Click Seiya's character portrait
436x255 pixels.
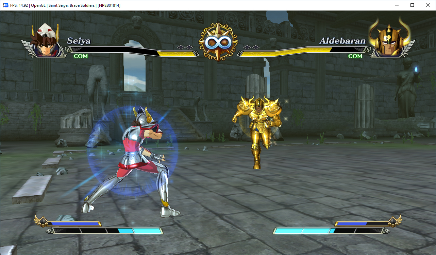[43, 40]
